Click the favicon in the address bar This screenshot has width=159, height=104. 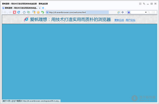pos(47,12)
